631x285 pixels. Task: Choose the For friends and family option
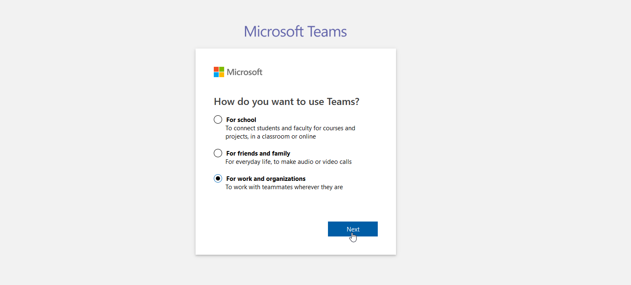point(218,153)
